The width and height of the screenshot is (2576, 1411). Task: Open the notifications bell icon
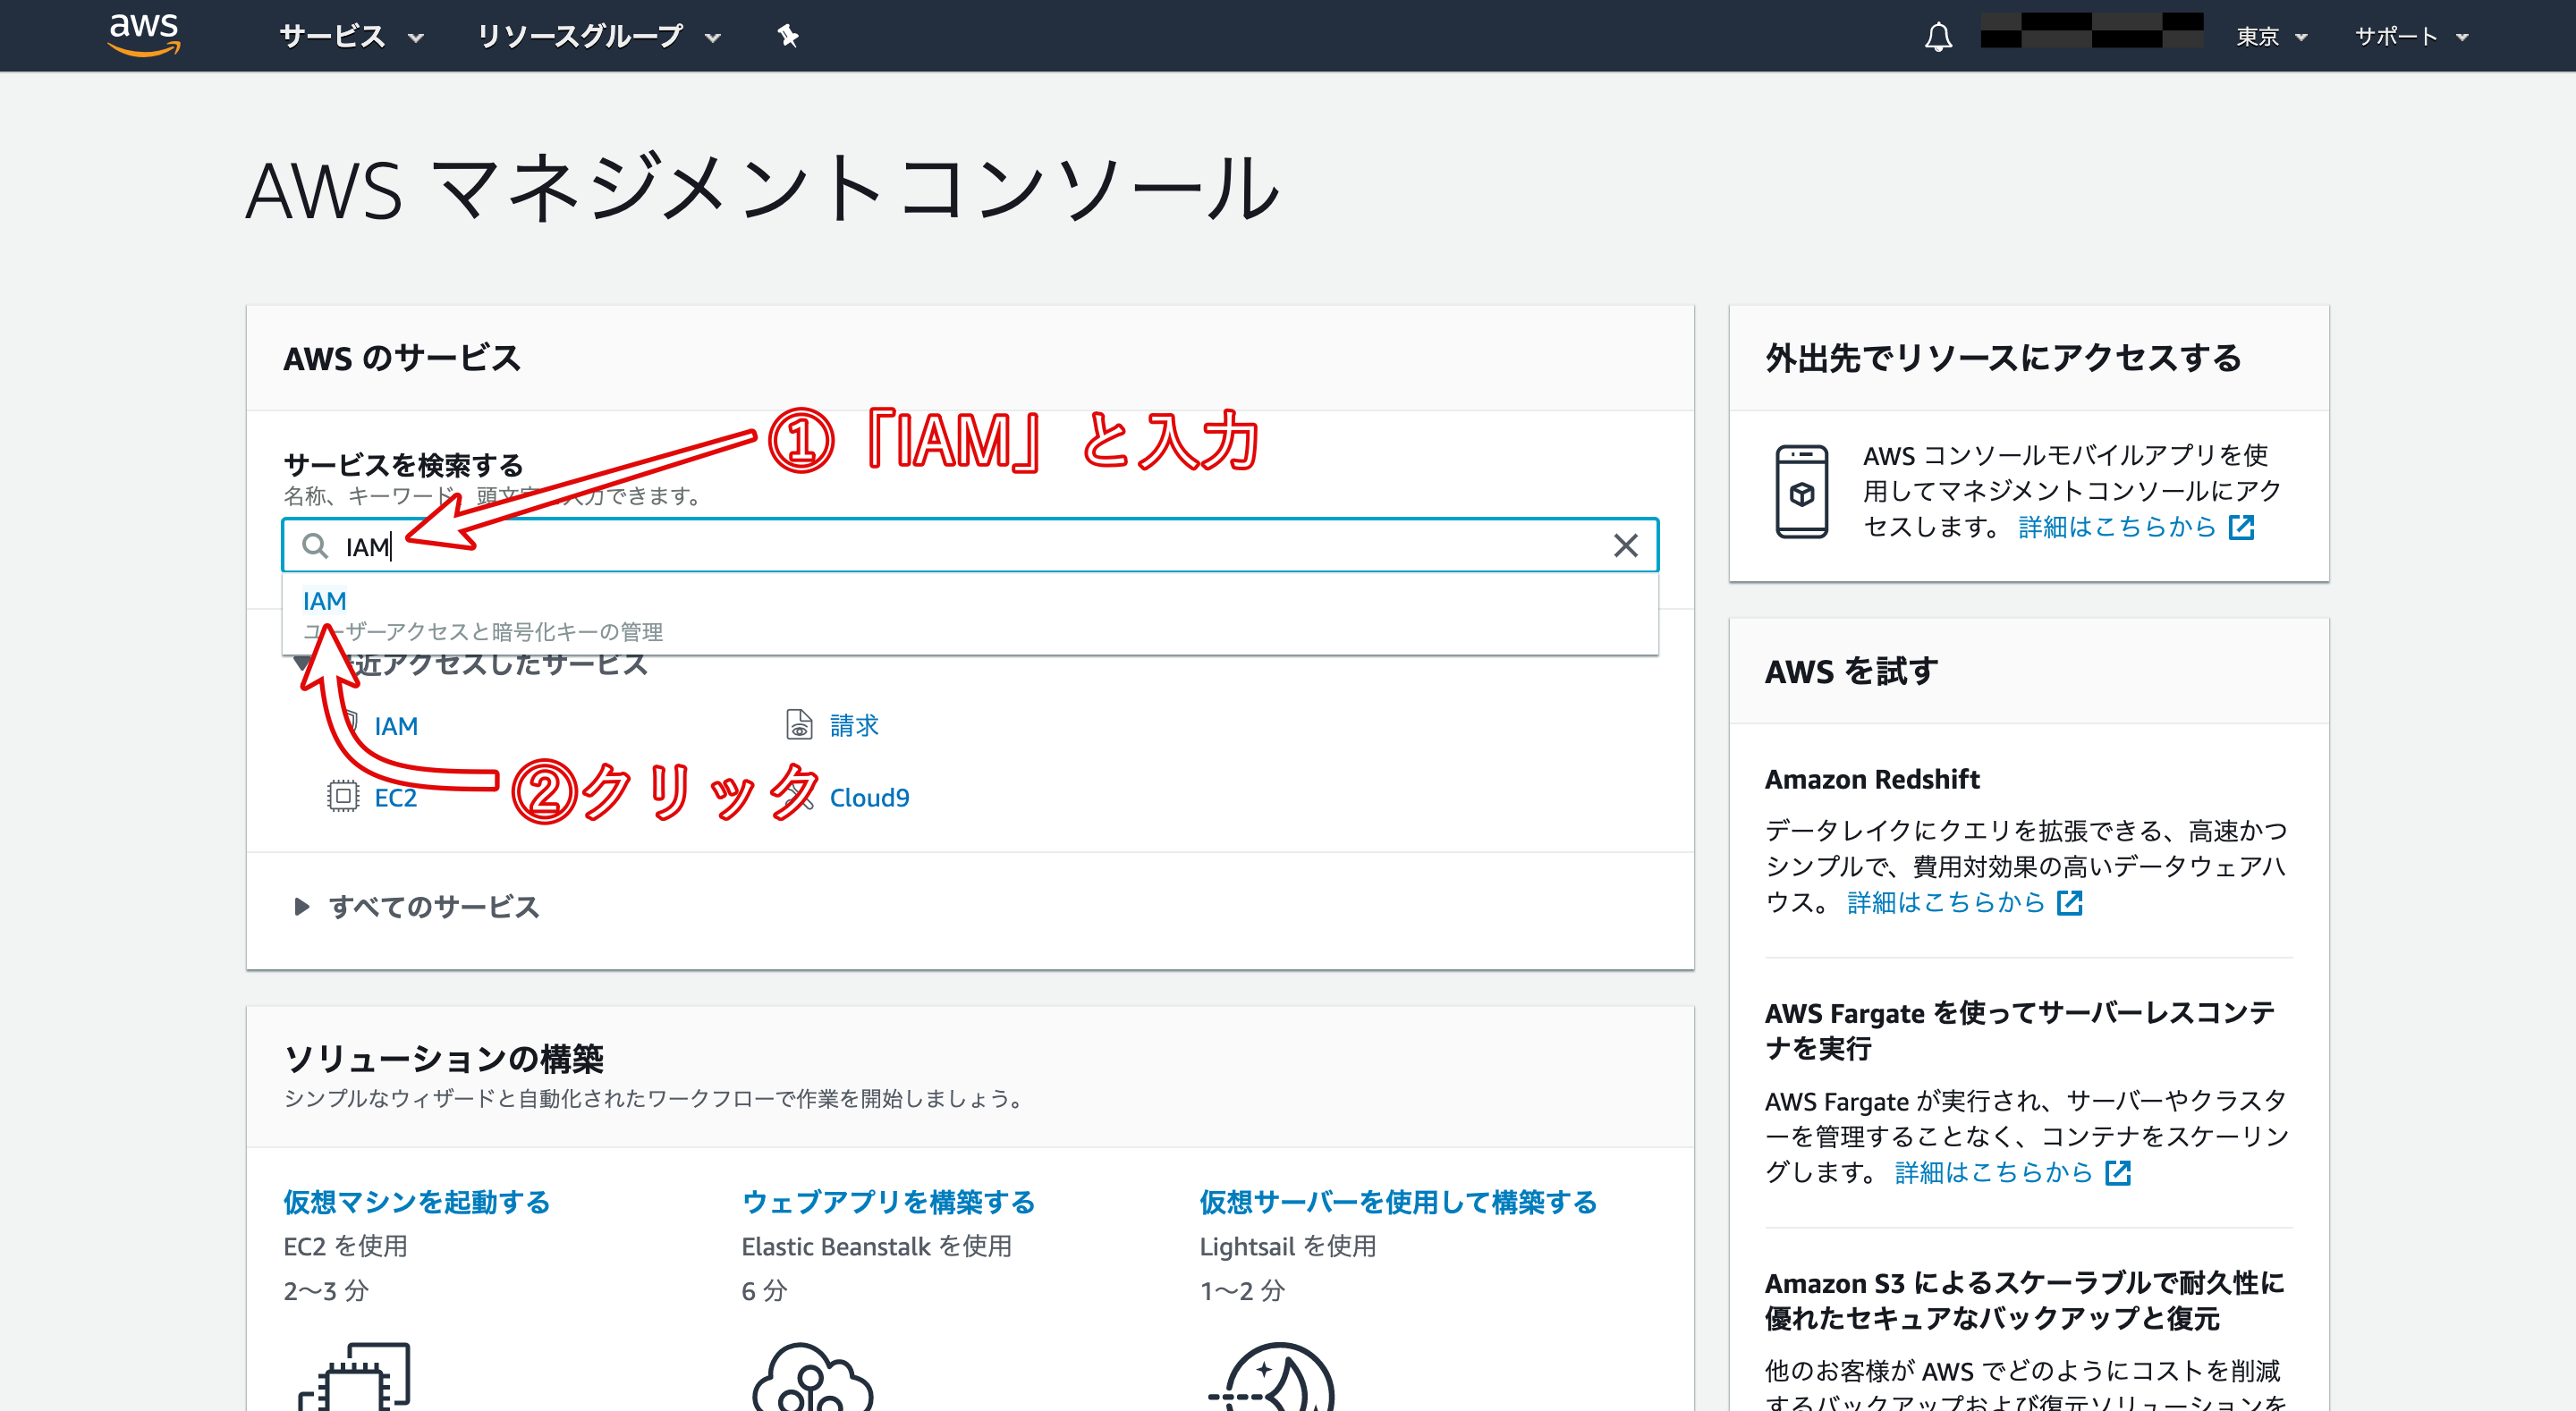1938,37
